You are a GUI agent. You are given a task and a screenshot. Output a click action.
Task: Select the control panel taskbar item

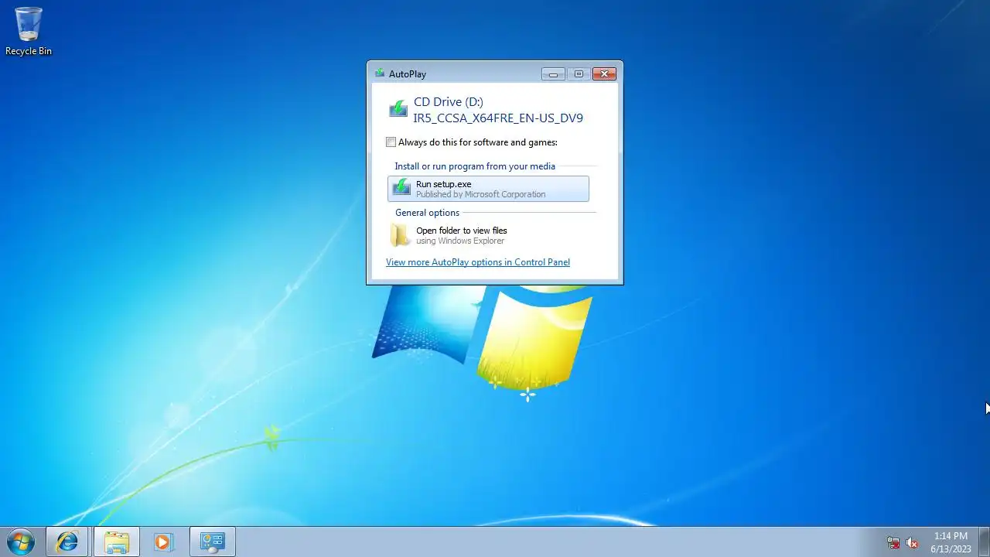212,542
